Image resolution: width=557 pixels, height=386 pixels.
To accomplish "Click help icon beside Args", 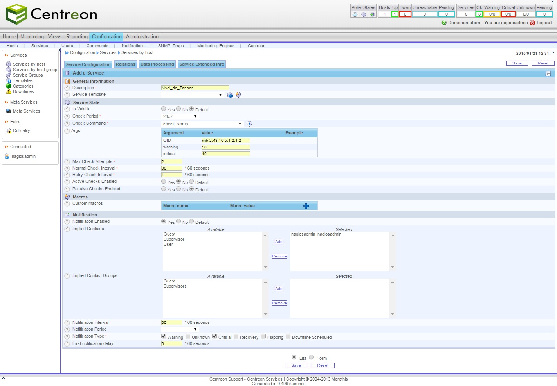I will [x=67, y=131].
